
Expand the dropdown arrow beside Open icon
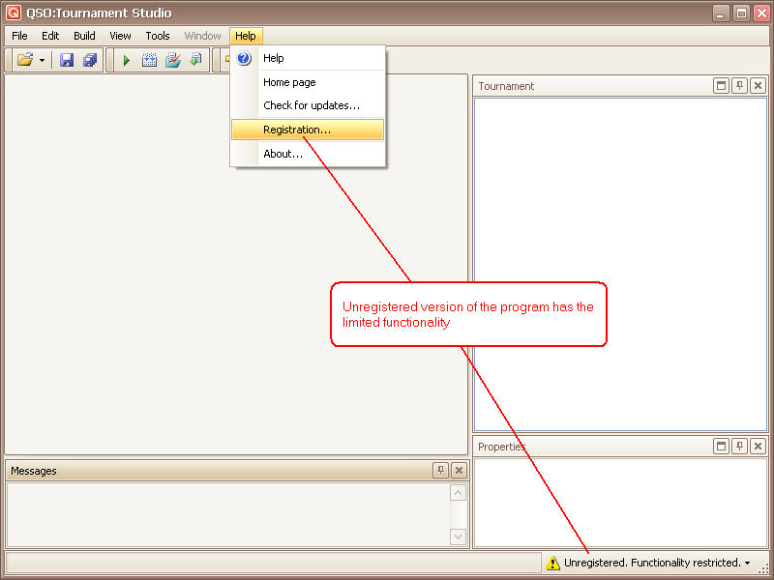coord(42,61)
